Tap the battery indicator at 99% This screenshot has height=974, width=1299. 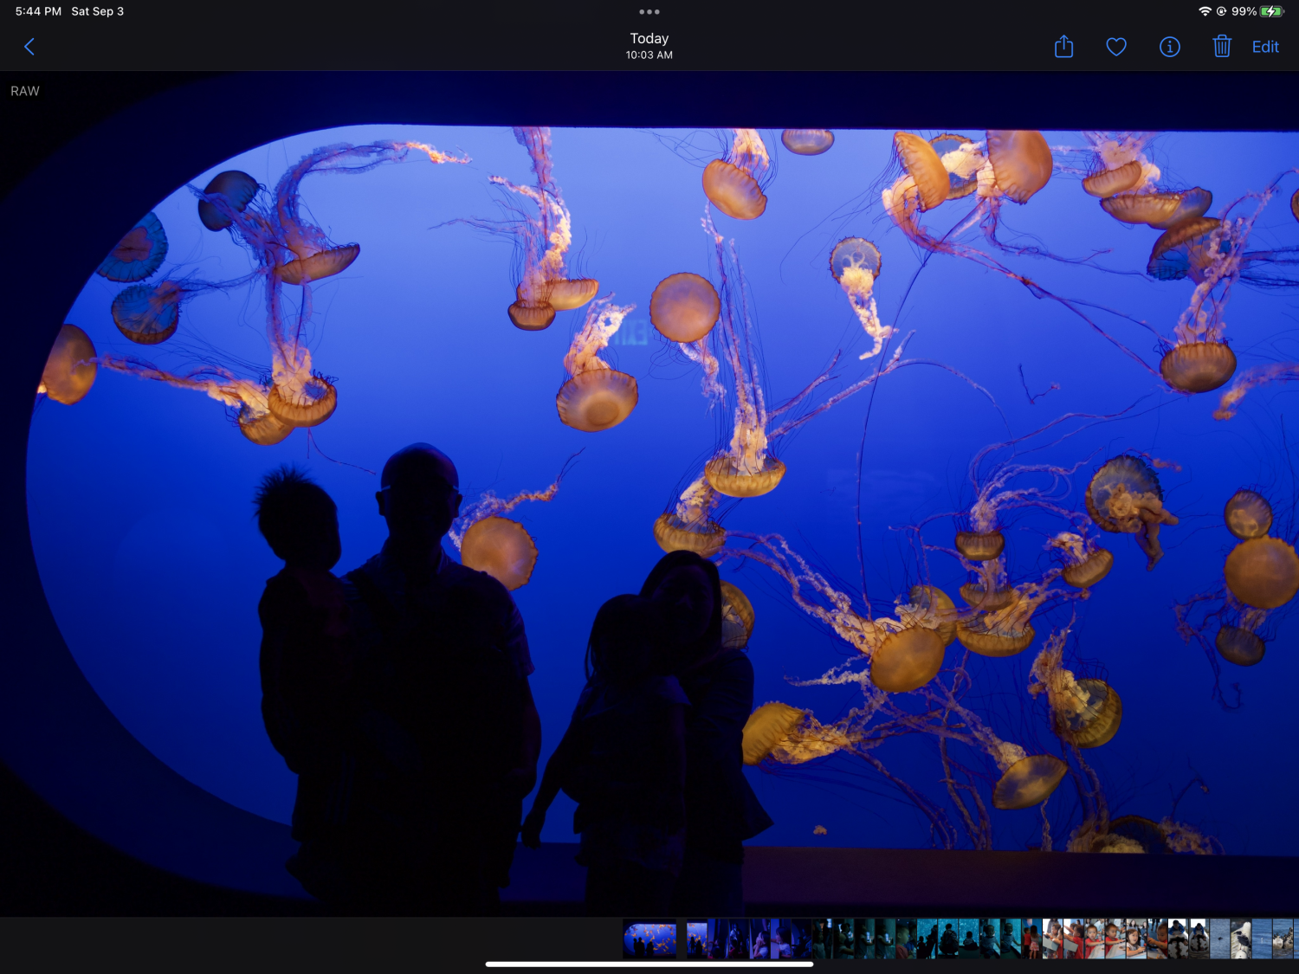click(1258, 11)
